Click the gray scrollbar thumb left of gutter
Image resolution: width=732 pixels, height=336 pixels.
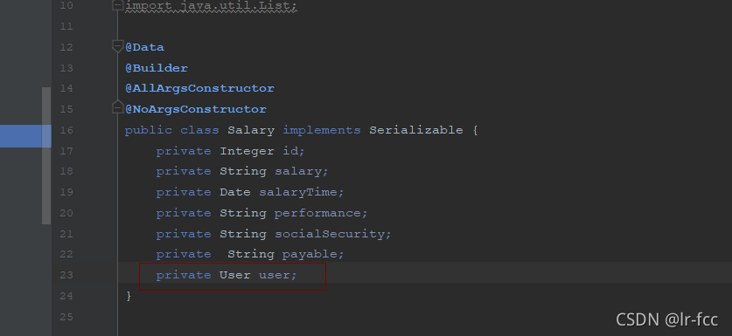(46, 155)
